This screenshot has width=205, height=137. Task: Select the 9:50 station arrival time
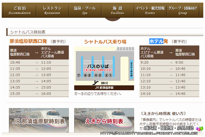[x=179, y=63]
